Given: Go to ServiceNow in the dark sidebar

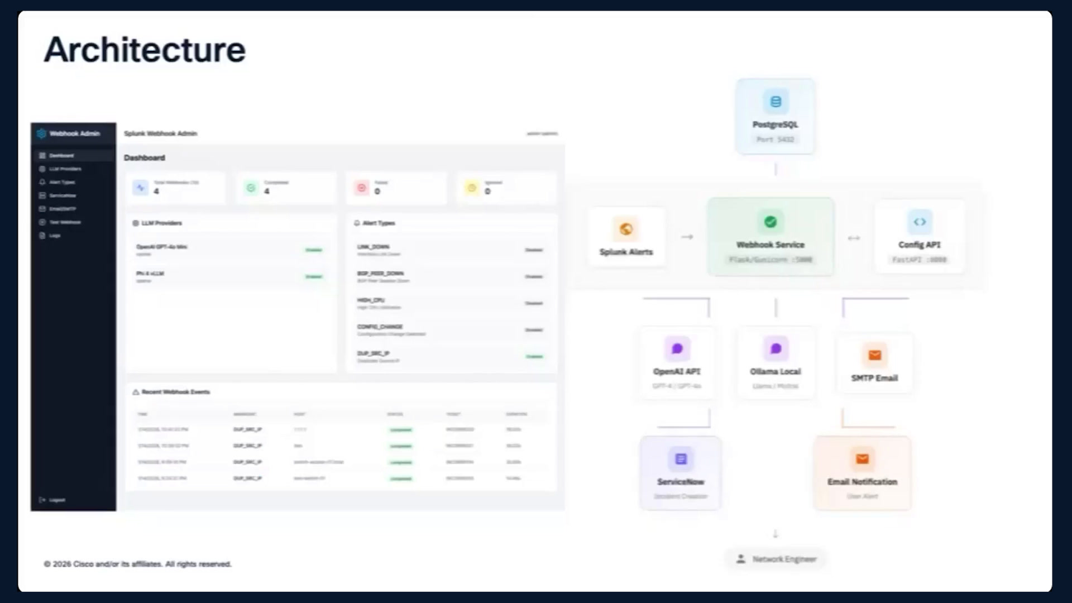Looking at the screenshot, I should [73, 195].
